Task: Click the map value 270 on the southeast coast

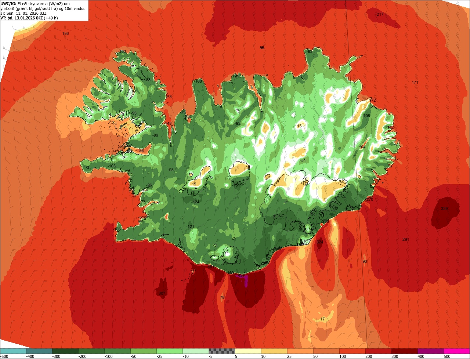Action: click(369, 199)
